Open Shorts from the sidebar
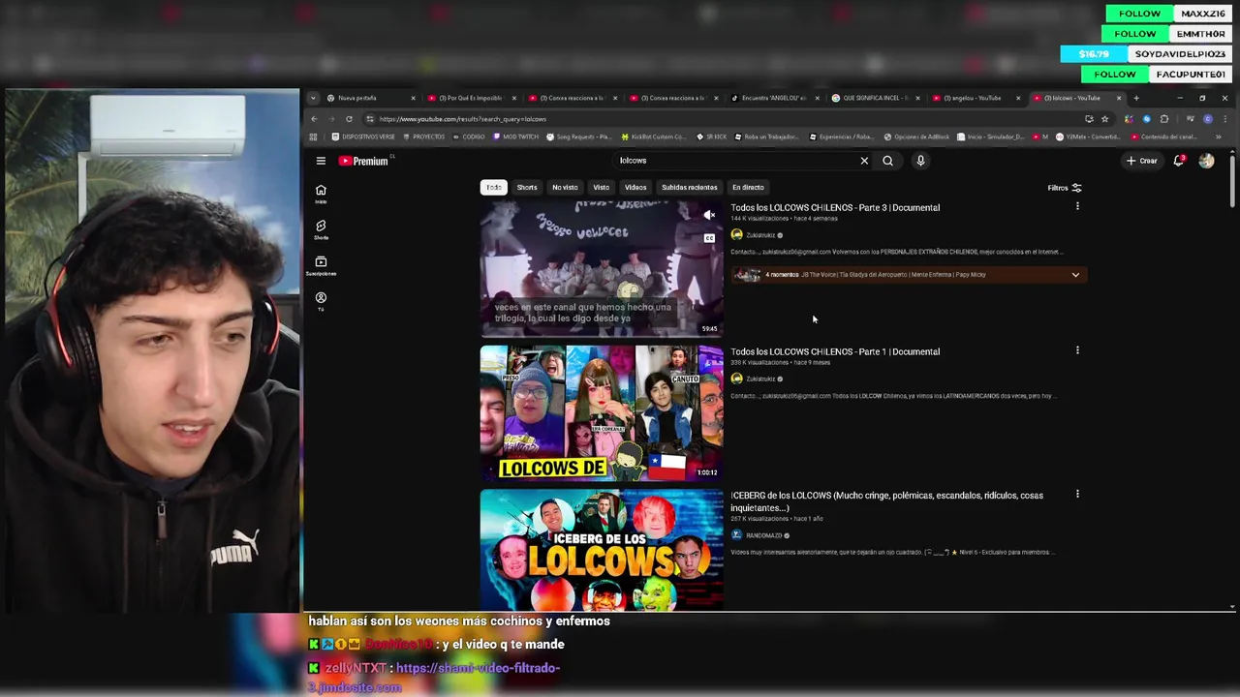Image resolution: width=1240 pixels, height=697 pixels. point(321,229)
